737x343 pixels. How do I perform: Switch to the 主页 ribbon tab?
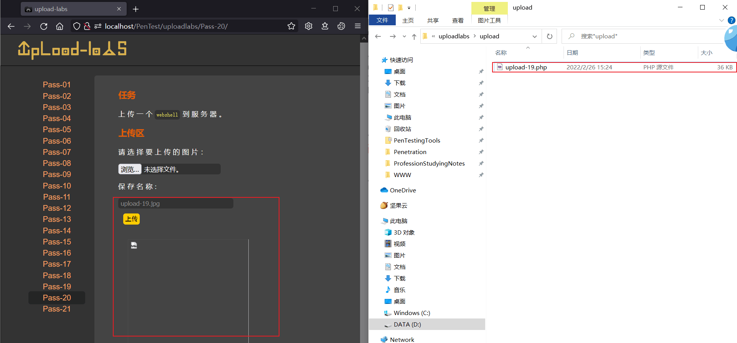coord(408,20)
